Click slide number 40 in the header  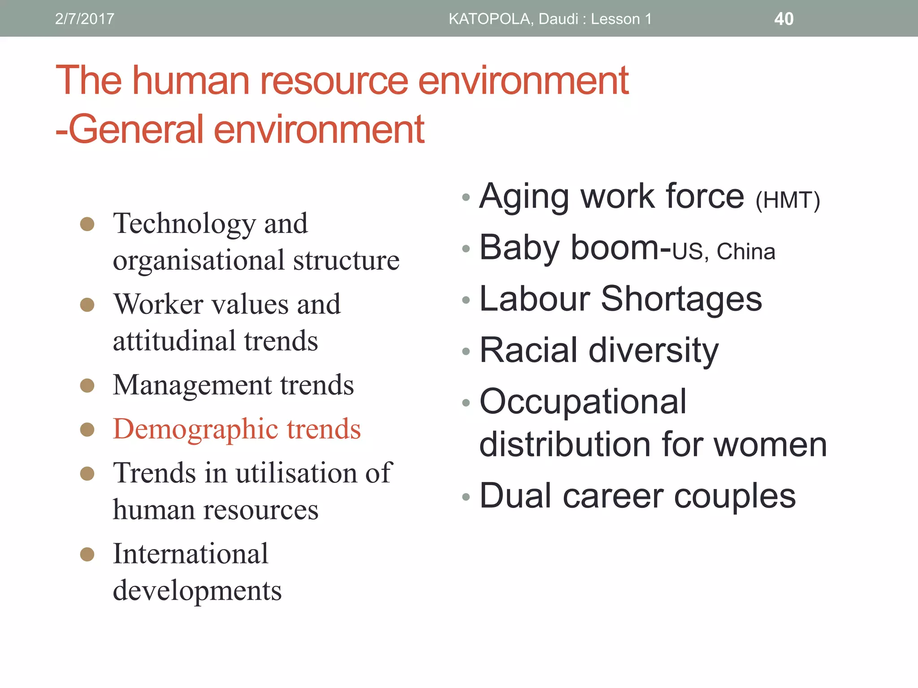click(784, 19)
